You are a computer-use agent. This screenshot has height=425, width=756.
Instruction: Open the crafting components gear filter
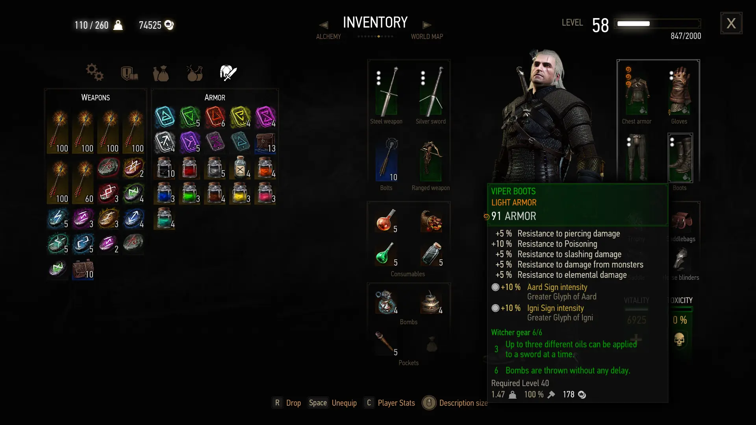(x=94, y=72)
